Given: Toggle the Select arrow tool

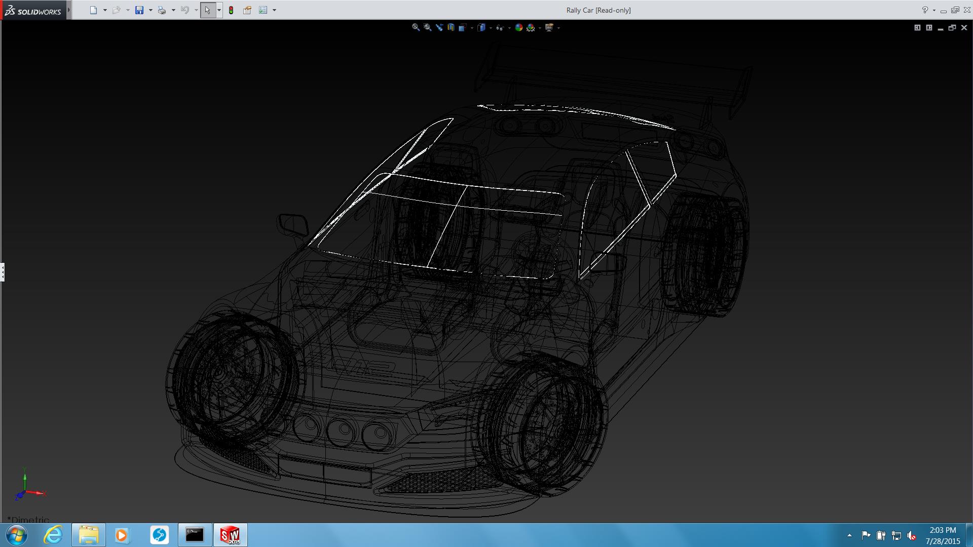Looking at the screenshot, I should point(207,10).
